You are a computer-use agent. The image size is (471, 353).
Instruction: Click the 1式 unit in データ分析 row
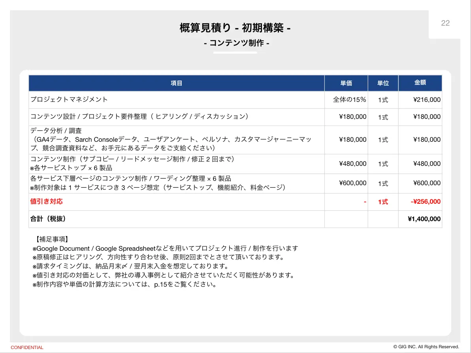click(383, 140)
